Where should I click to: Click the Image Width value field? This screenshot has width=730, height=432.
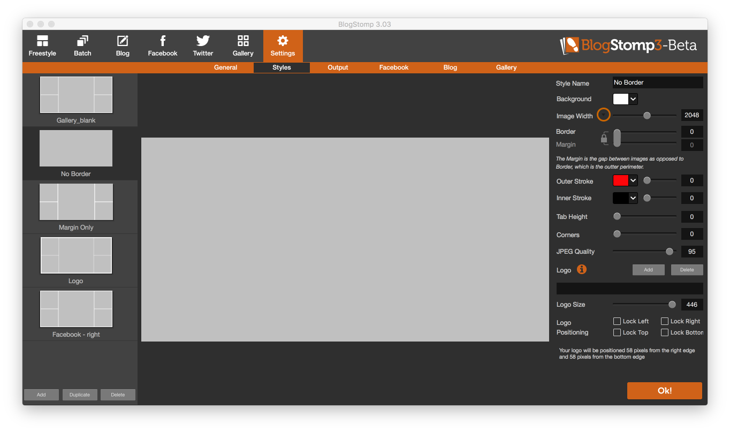692,115
